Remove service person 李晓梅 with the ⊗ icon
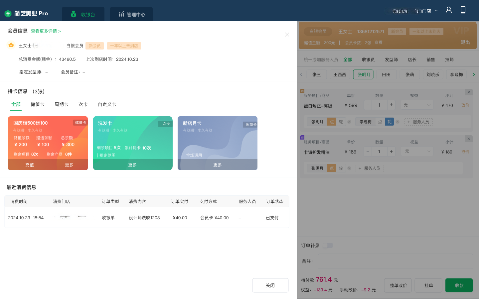The width and height of the screenshot is (479, 299). pos(398,122)
